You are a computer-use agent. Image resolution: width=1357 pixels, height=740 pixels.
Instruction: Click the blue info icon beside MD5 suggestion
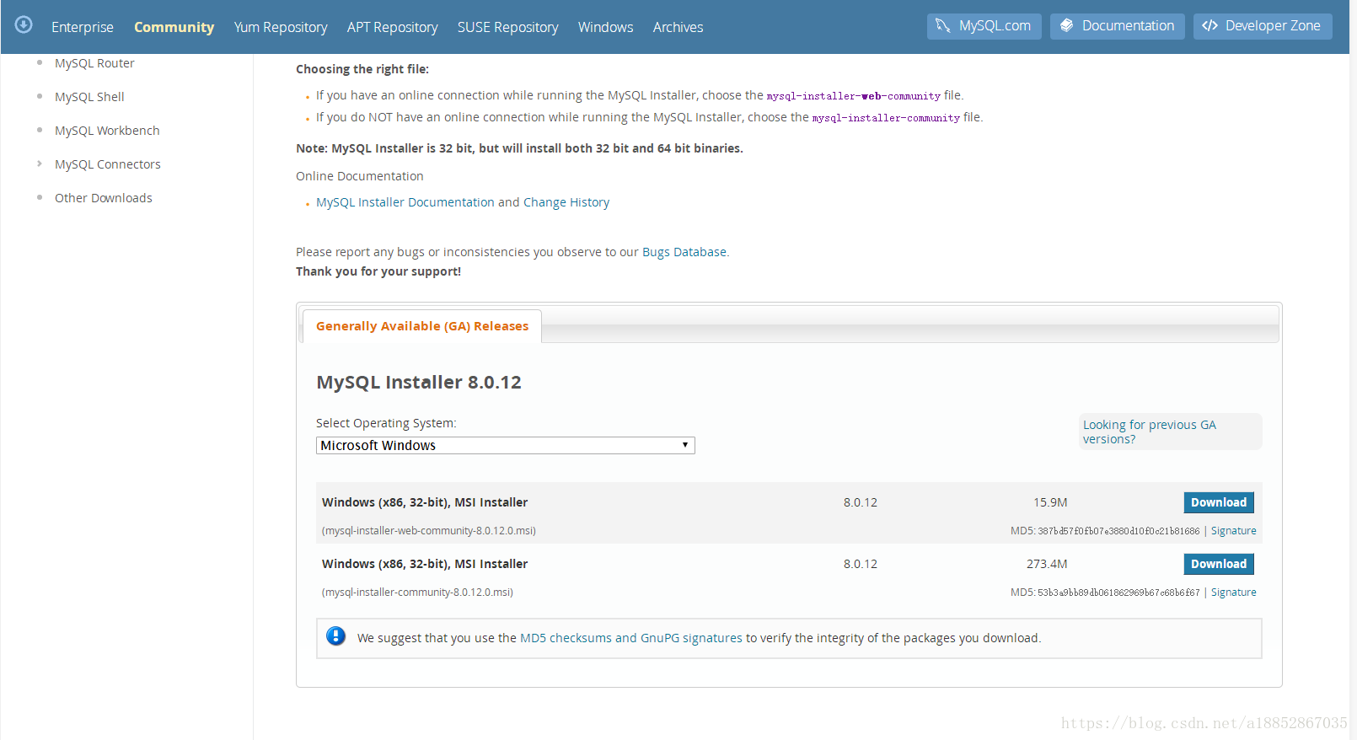coord(335,636)
